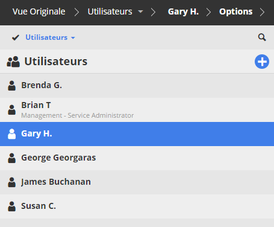Open Options in the breadcrumb bar
This screenshot has height=227, width=274.
[235, 11]
